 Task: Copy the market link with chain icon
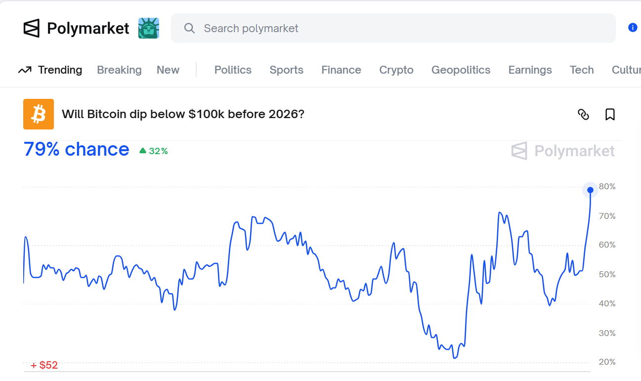(583, 115)
